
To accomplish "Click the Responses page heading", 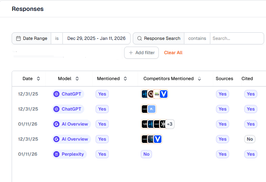I will pos(27,9).
